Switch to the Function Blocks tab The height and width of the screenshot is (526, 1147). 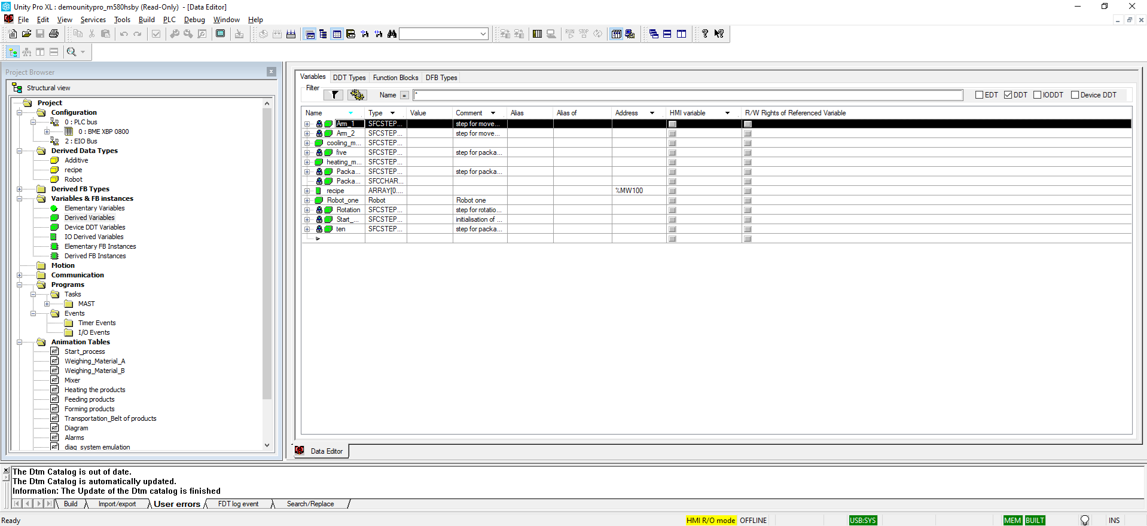coord(396,78)
